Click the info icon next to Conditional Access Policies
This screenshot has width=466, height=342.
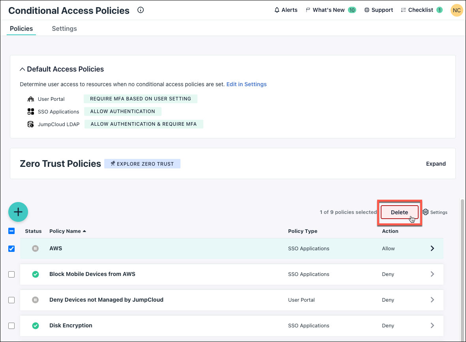[x=141, y=10]
